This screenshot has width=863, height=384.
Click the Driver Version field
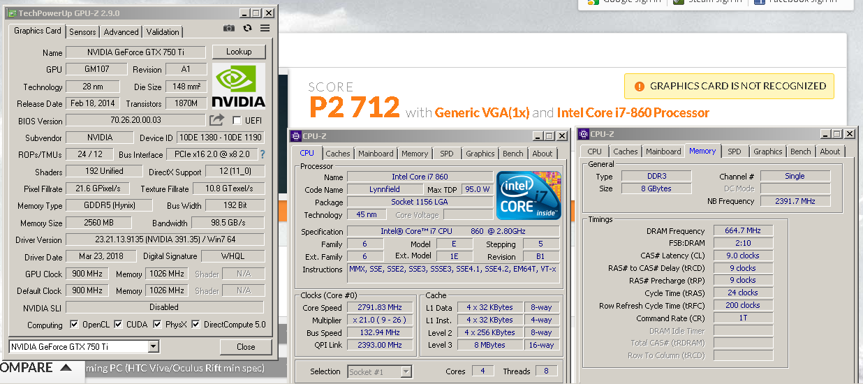pos(165,239)
